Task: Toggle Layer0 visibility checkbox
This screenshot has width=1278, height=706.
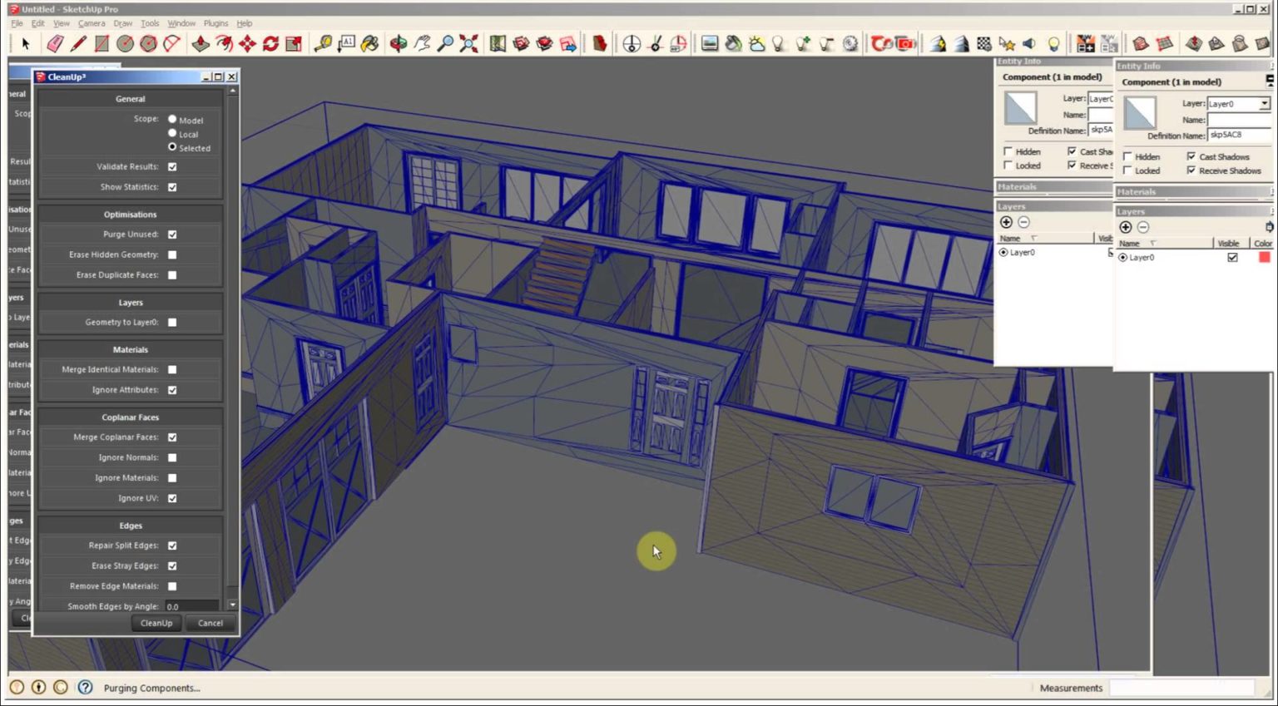Action: (1231, 257)
